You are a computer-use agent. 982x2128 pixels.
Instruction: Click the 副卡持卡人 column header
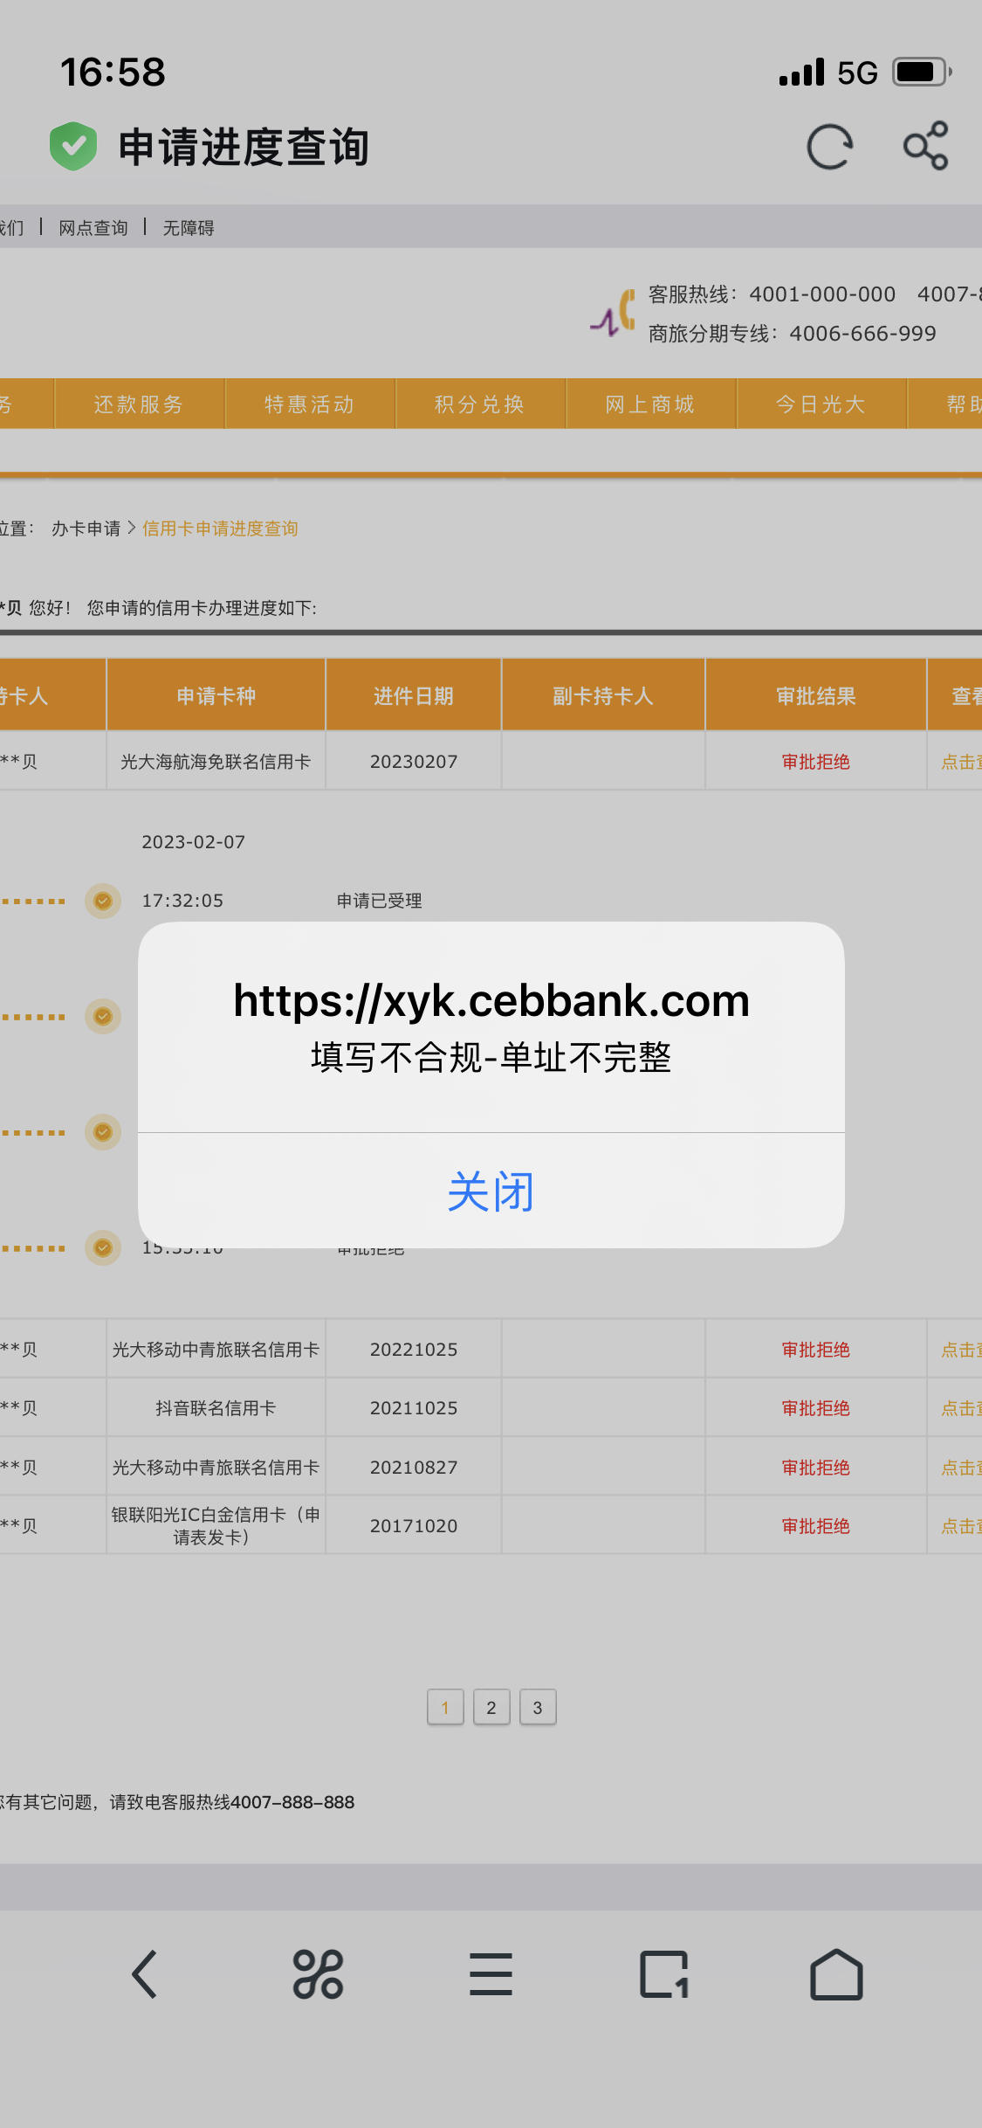click(x=603, y=696)
